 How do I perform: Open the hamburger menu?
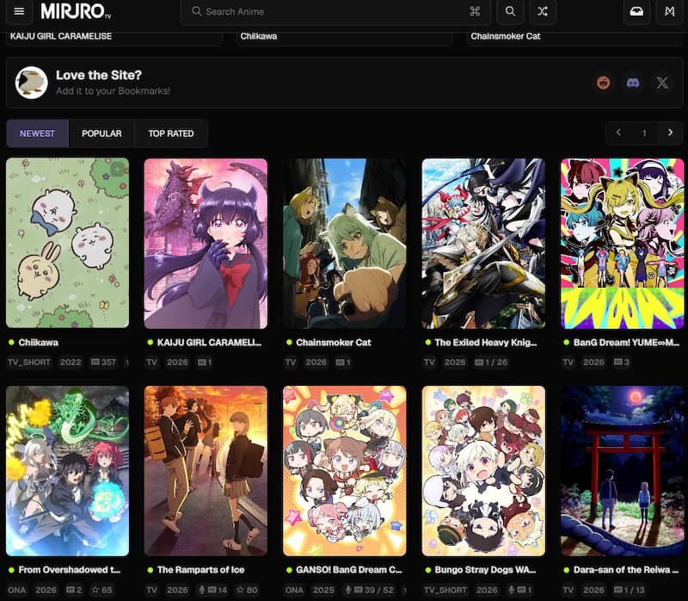(x=19, y=11)
